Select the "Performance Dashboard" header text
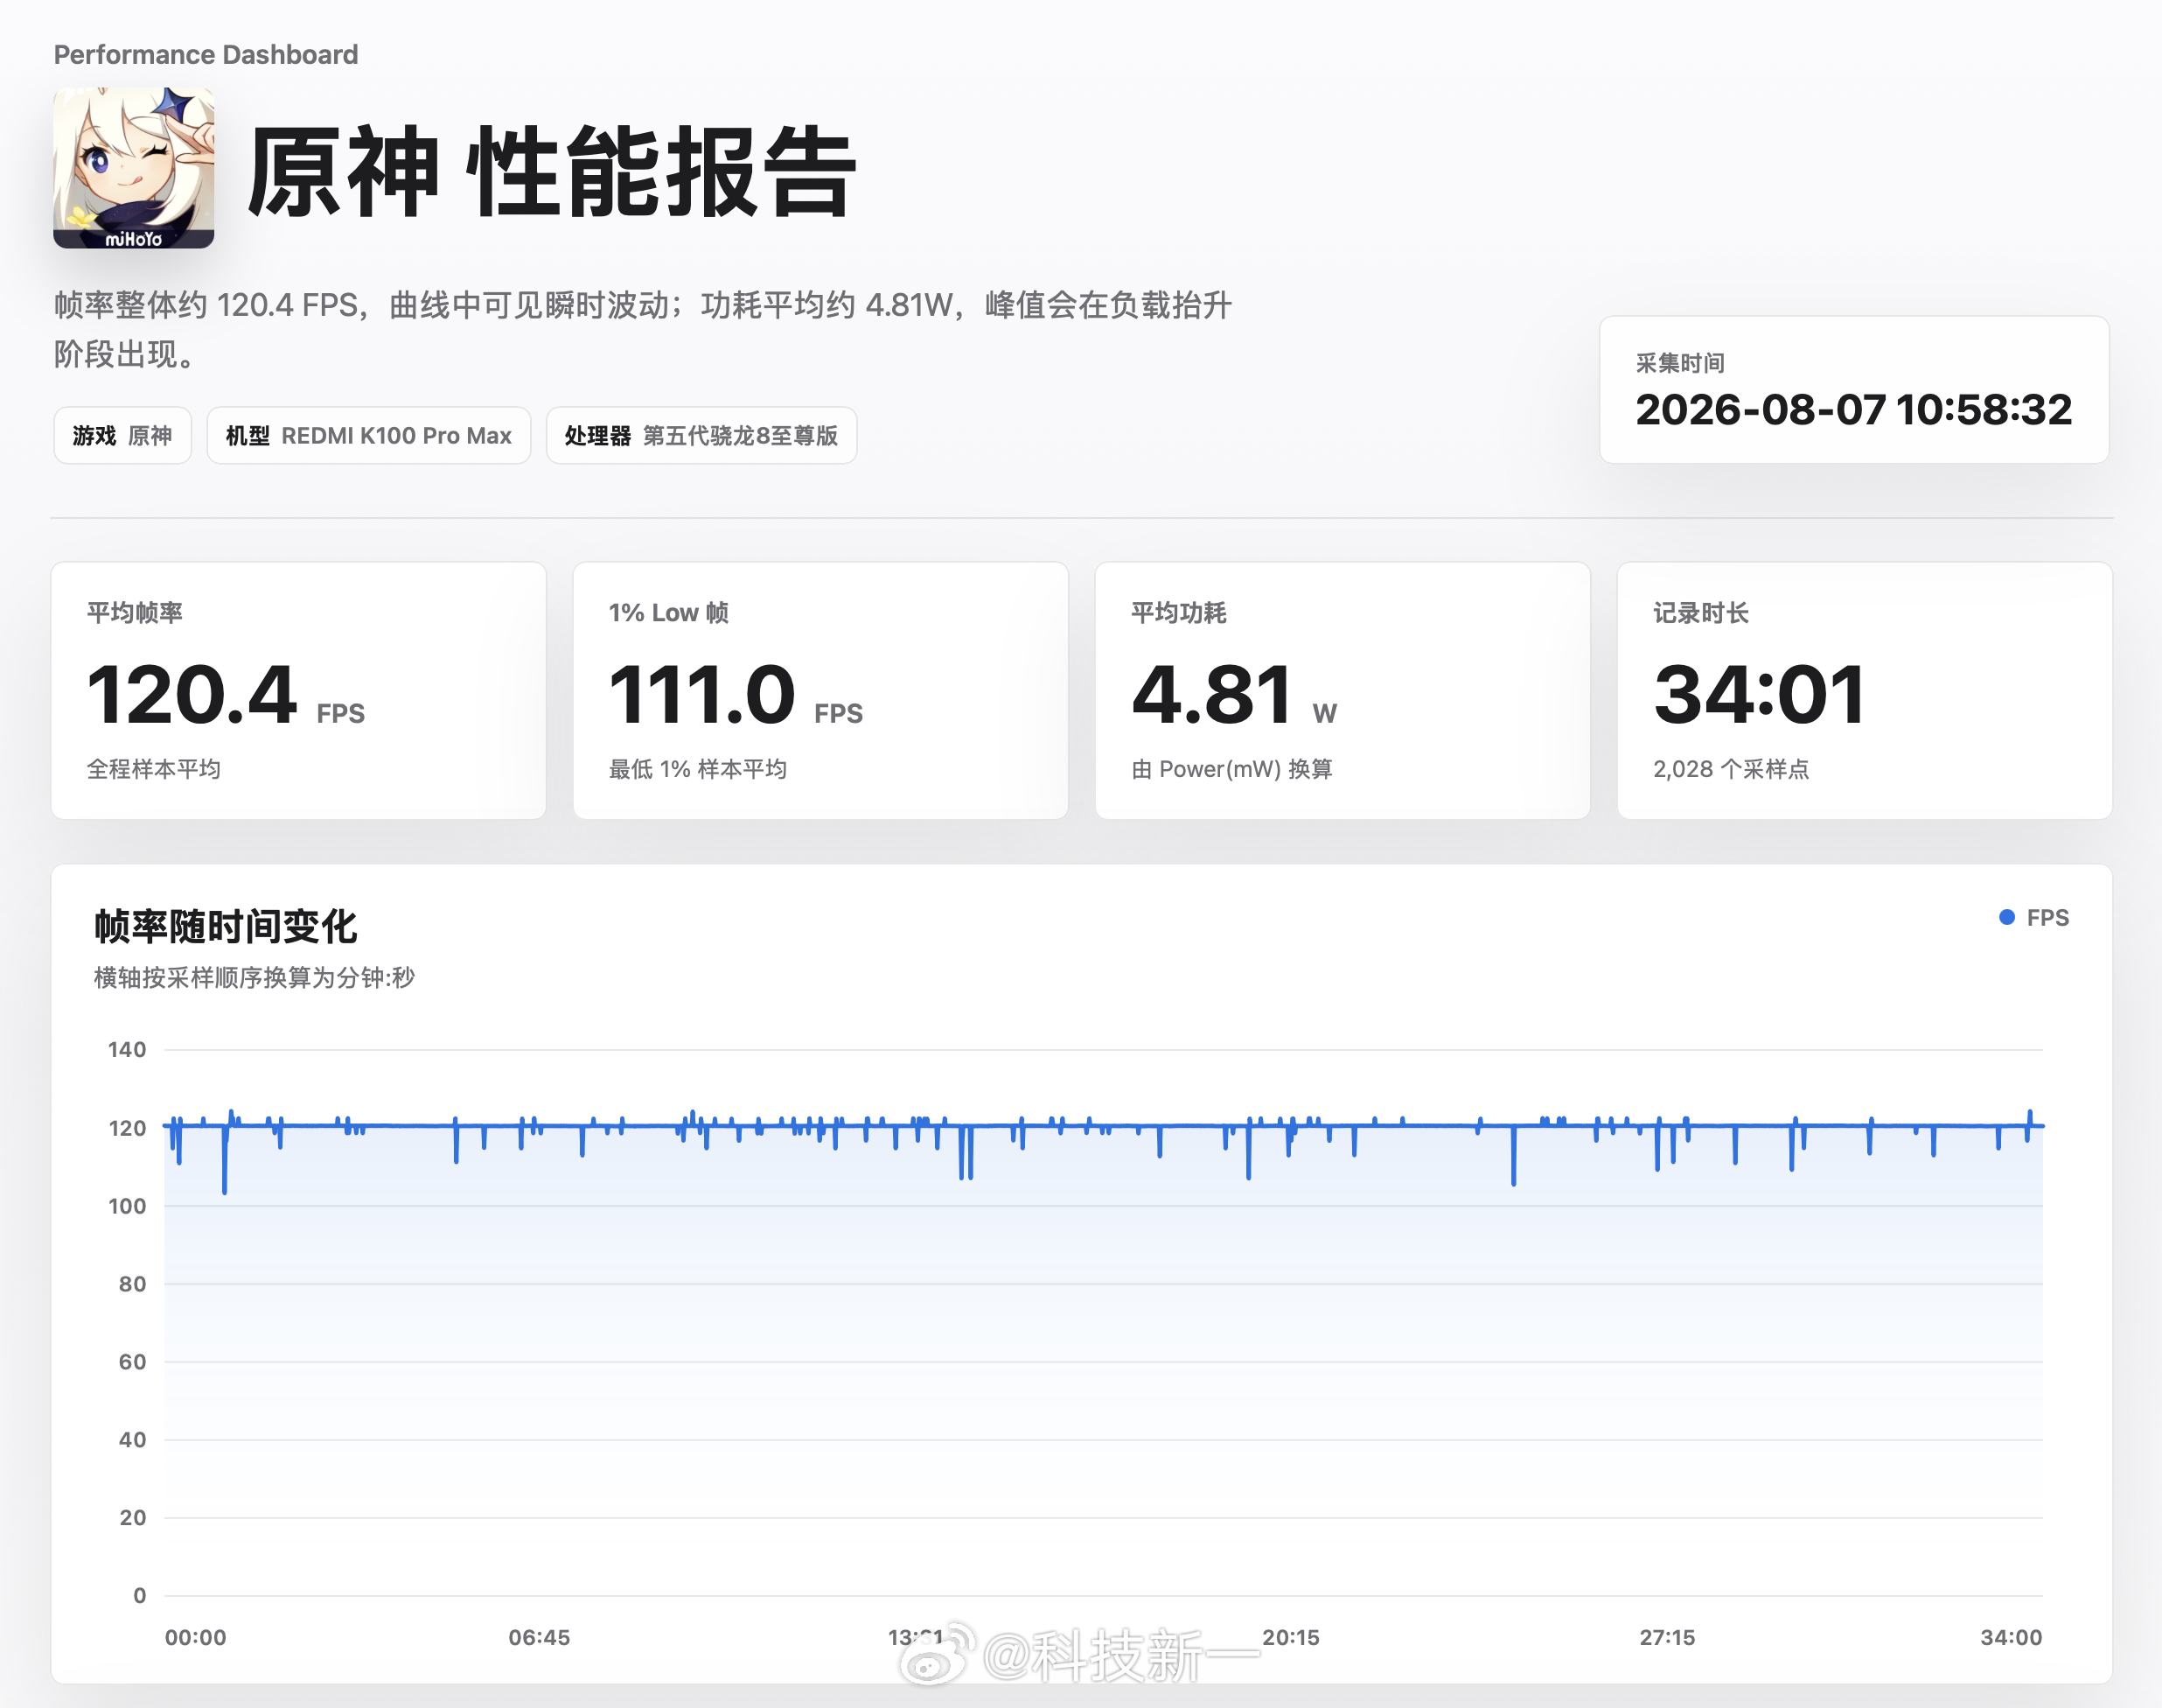The width and height of the screenshot is (2162, 1708). click(x=206, y=54)
